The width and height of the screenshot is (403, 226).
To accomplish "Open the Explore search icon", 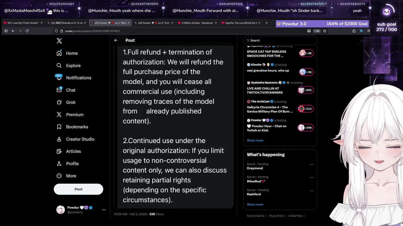I will click(x=59, y=66).
